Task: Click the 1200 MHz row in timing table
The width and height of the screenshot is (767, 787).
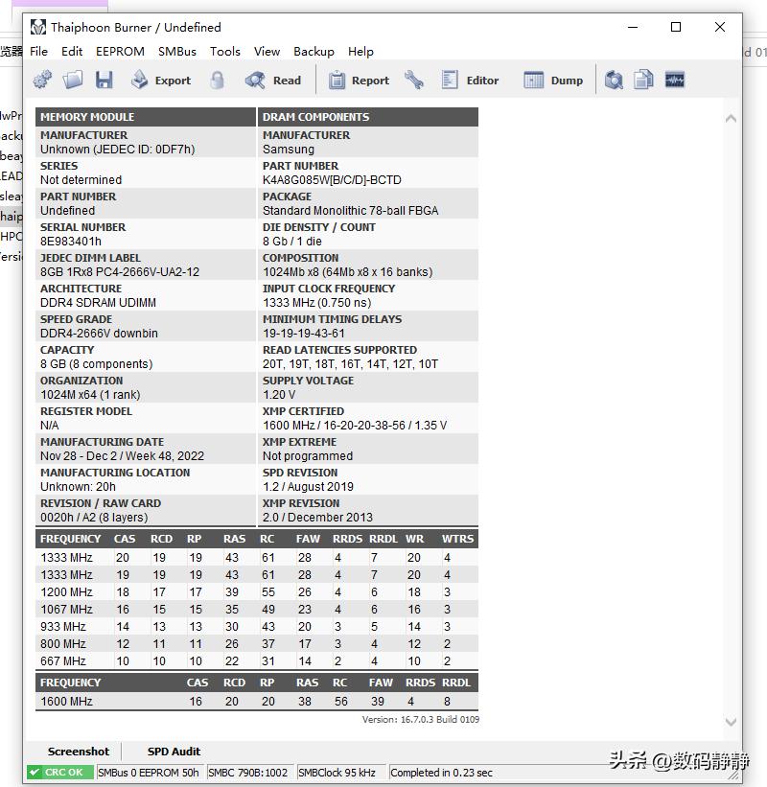Action: point(257,592)
